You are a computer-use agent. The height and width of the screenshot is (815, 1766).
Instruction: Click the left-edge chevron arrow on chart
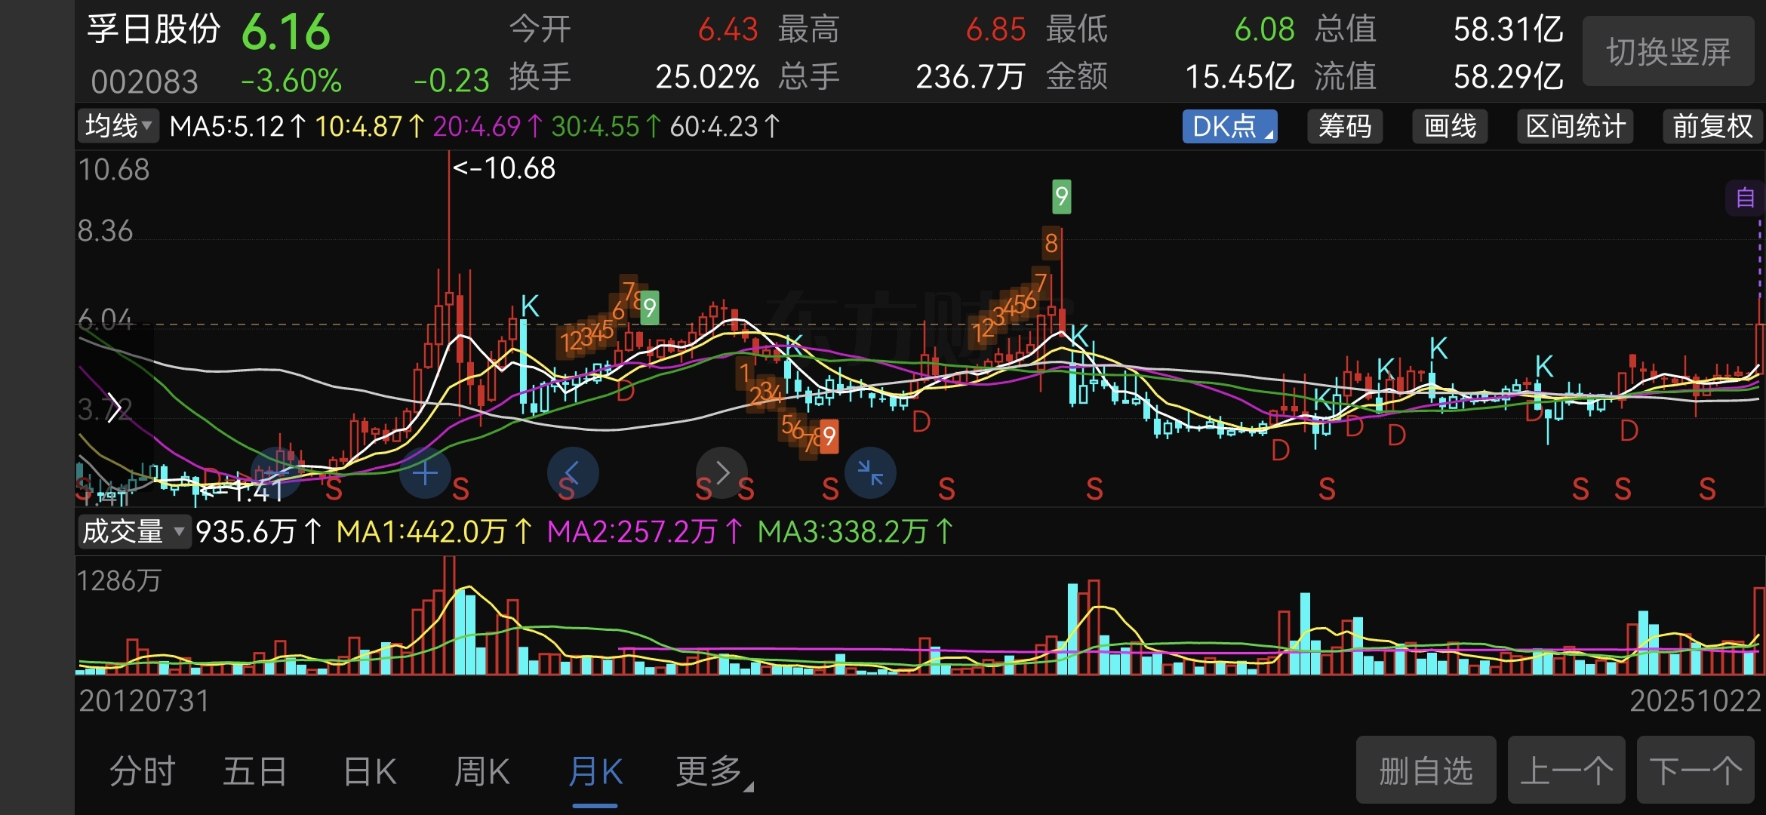point(113,408)
